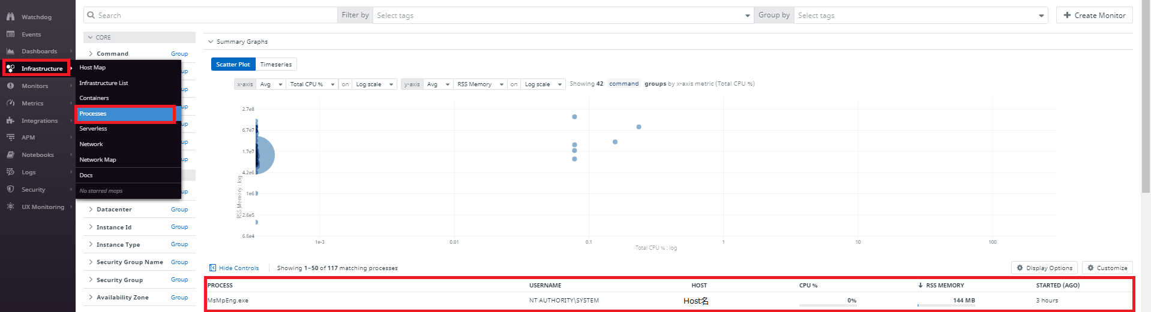This screenshot has height=312, width=1151.
Task: Click the search magnifier icon
Action: point(91,15)
